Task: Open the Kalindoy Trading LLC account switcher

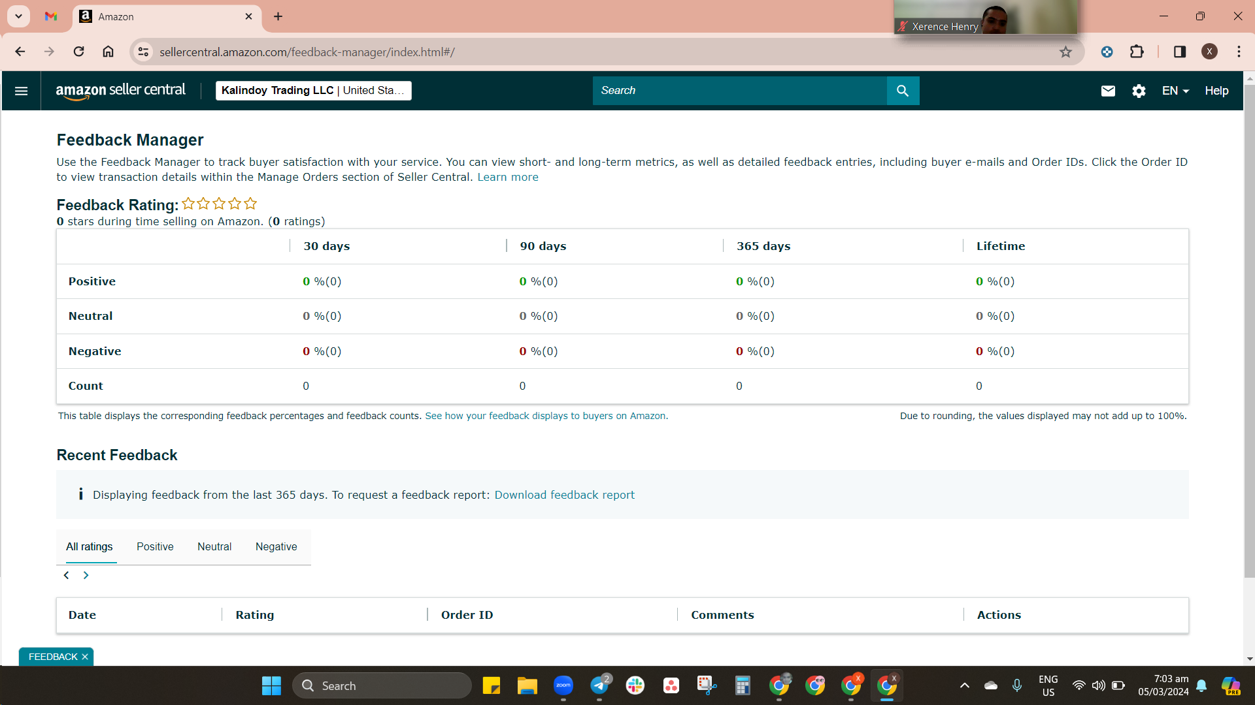Action: [313, 91]
